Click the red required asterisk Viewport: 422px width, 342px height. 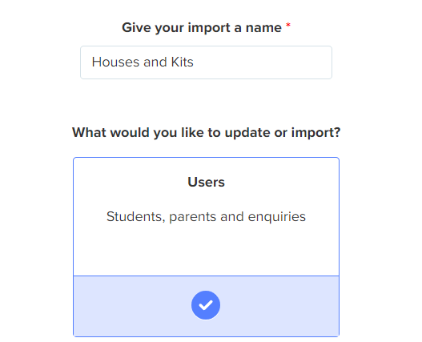(288, 26)
